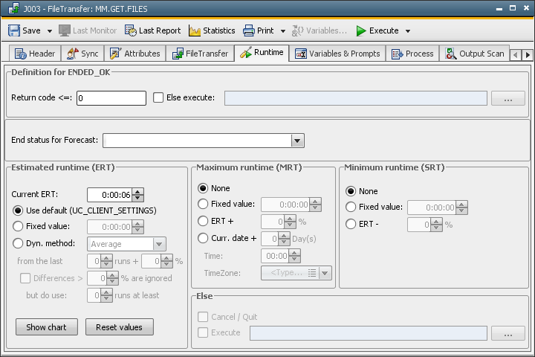The image size is (535, 357).
Task: Open the Sync tab
Action: pyautogui.click(x=82, y=54)
